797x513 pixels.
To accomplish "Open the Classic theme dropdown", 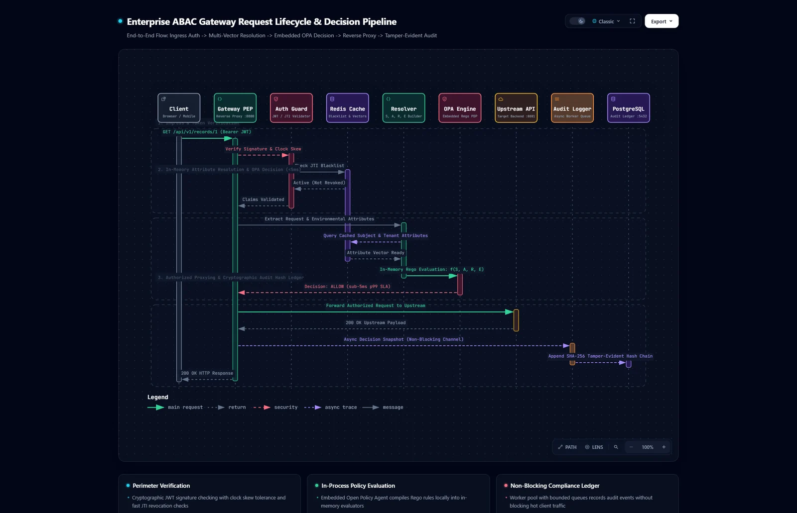I will [606, 21].
